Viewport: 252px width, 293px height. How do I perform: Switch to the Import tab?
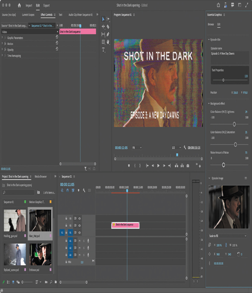(x=29, y=6)
